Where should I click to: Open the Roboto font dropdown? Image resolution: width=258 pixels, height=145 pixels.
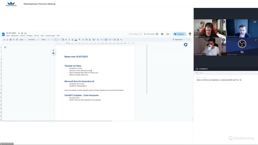click(x=45, y=40)
